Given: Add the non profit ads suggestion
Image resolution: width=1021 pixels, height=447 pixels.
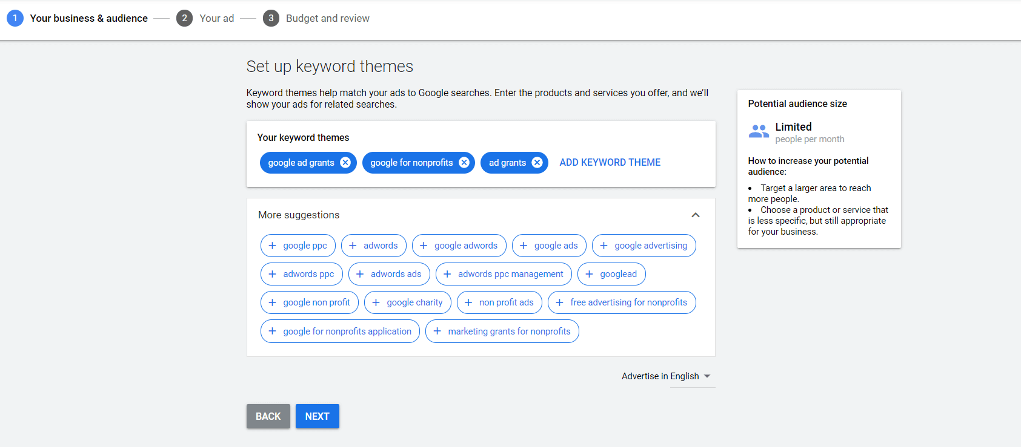Looking at the screenshot, I should tap(499, 302).
